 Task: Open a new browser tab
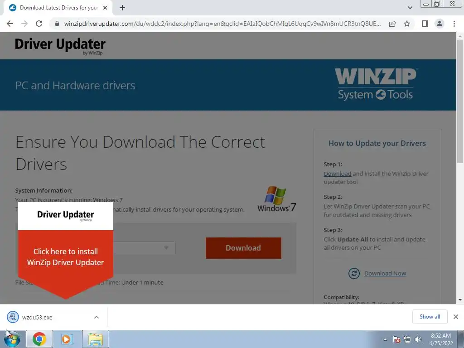[122, 8]
